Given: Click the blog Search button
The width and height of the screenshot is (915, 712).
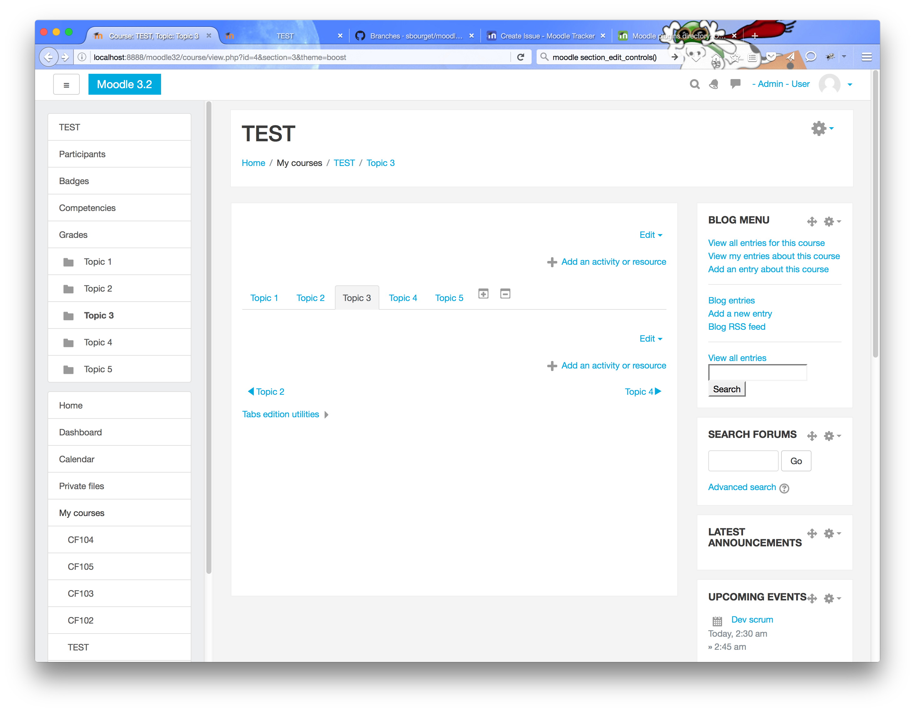Looking at the screenshot, I should click(727, 389).
